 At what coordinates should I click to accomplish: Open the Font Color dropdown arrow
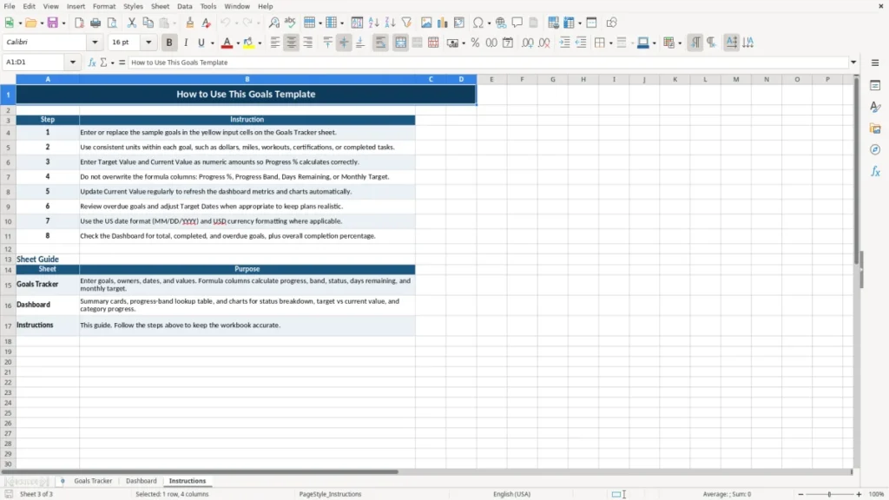[238, 43]
